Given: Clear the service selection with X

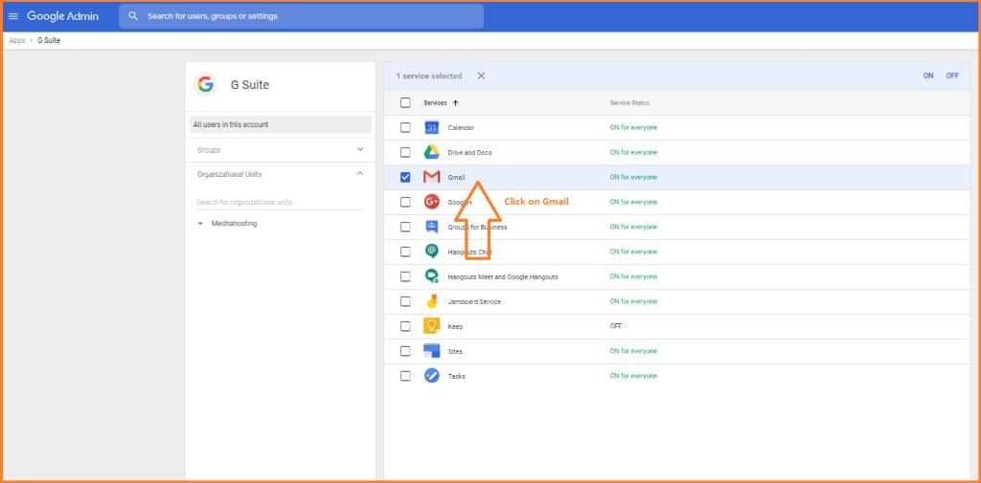Looking at the screenshot, I should (481, 76).
